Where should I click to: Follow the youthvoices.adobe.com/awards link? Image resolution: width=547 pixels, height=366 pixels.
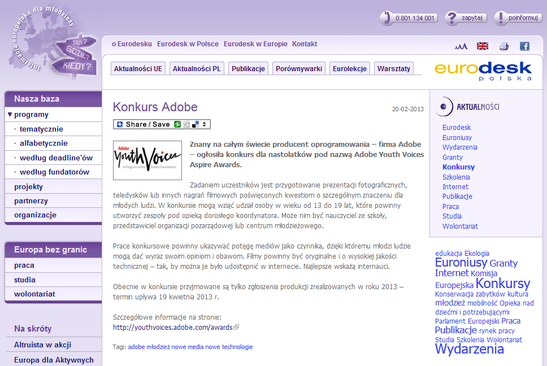point(173,327)
